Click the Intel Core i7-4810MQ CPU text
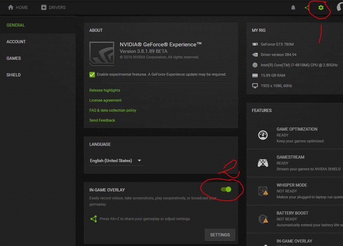The height and width of the screenshot is (246, 343). (299, 65)
